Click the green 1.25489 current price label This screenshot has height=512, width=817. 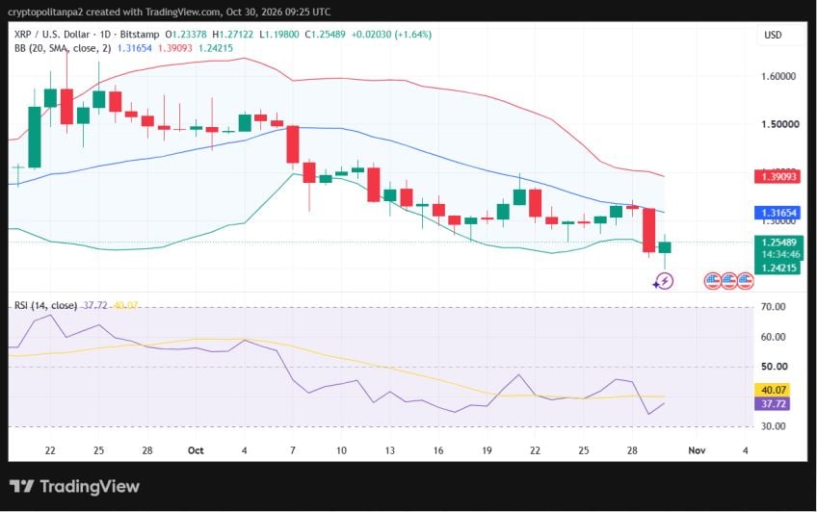(x=777, y=243)
